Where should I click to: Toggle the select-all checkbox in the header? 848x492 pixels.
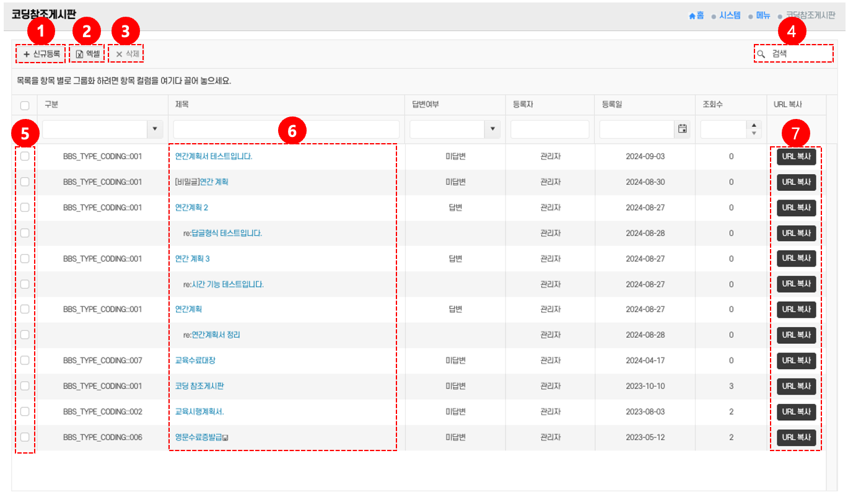tap(25, 105)
